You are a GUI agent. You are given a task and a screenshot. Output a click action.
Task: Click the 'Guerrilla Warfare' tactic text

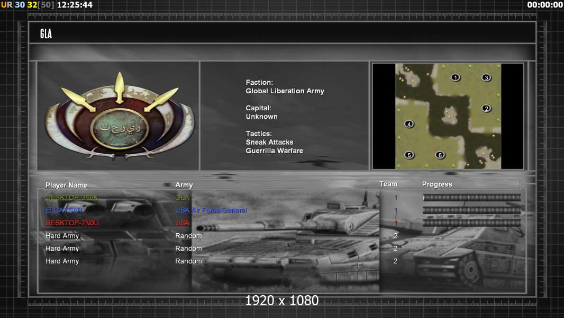coord(275,151)
